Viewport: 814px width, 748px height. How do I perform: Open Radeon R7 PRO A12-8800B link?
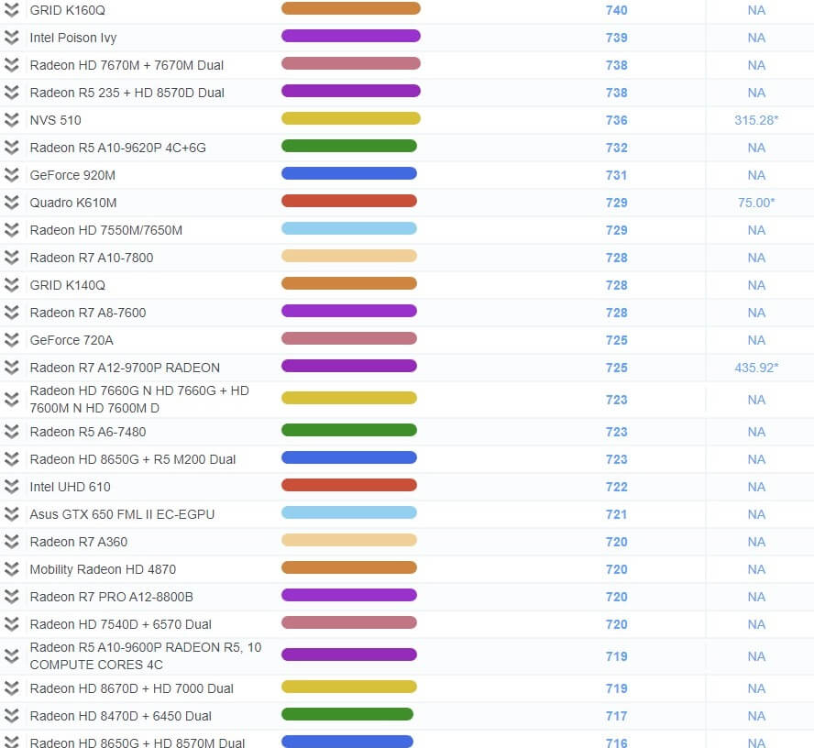(112, 598)
